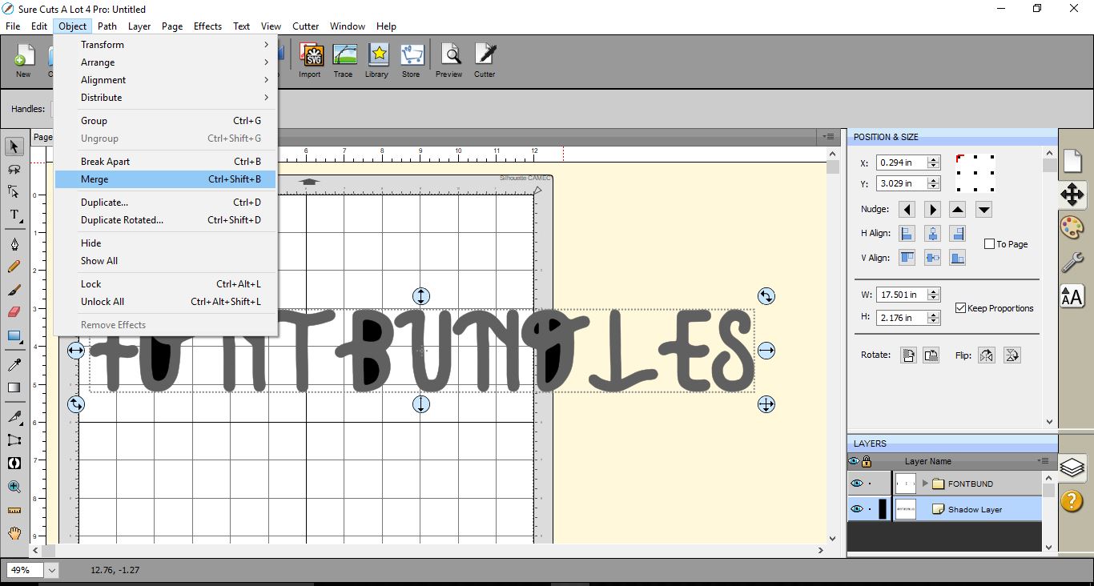1094x586 pixels.
Task: Toggle all layers visibility in Layers header
Action: 854,461
